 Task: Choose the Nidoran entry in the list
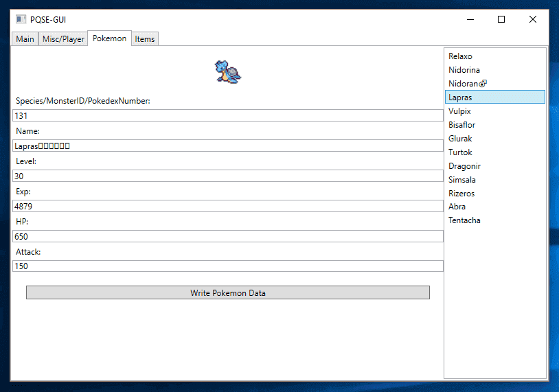pyautogui.click(x=495, y=84)
